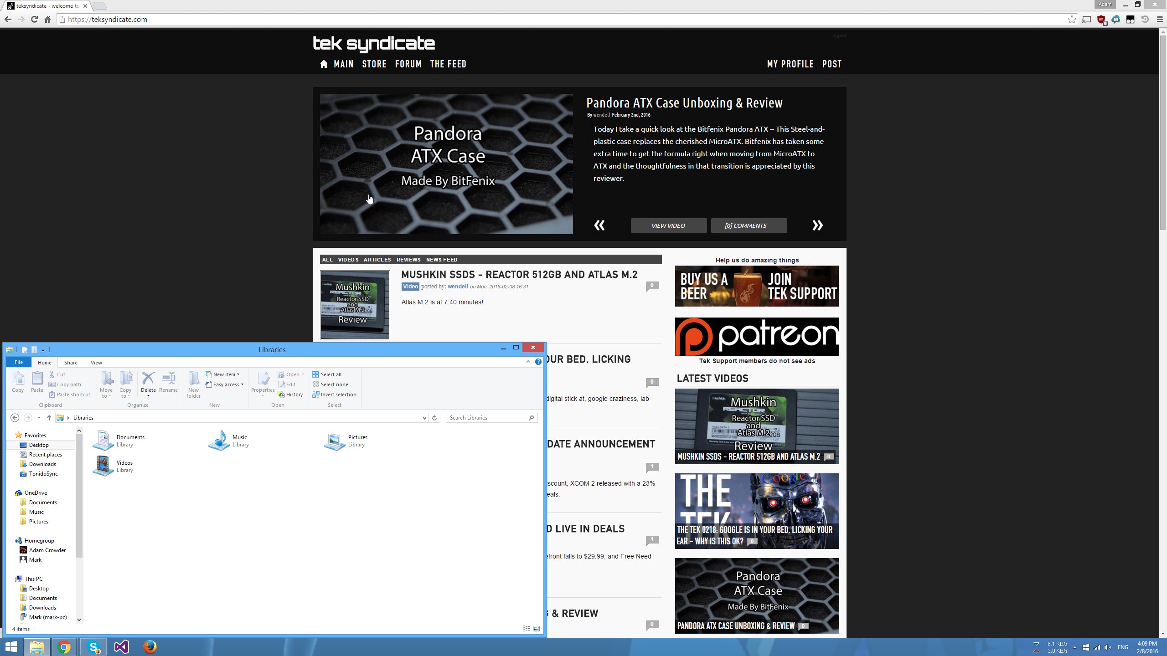Go to previous featured slide

coord(599,225)
